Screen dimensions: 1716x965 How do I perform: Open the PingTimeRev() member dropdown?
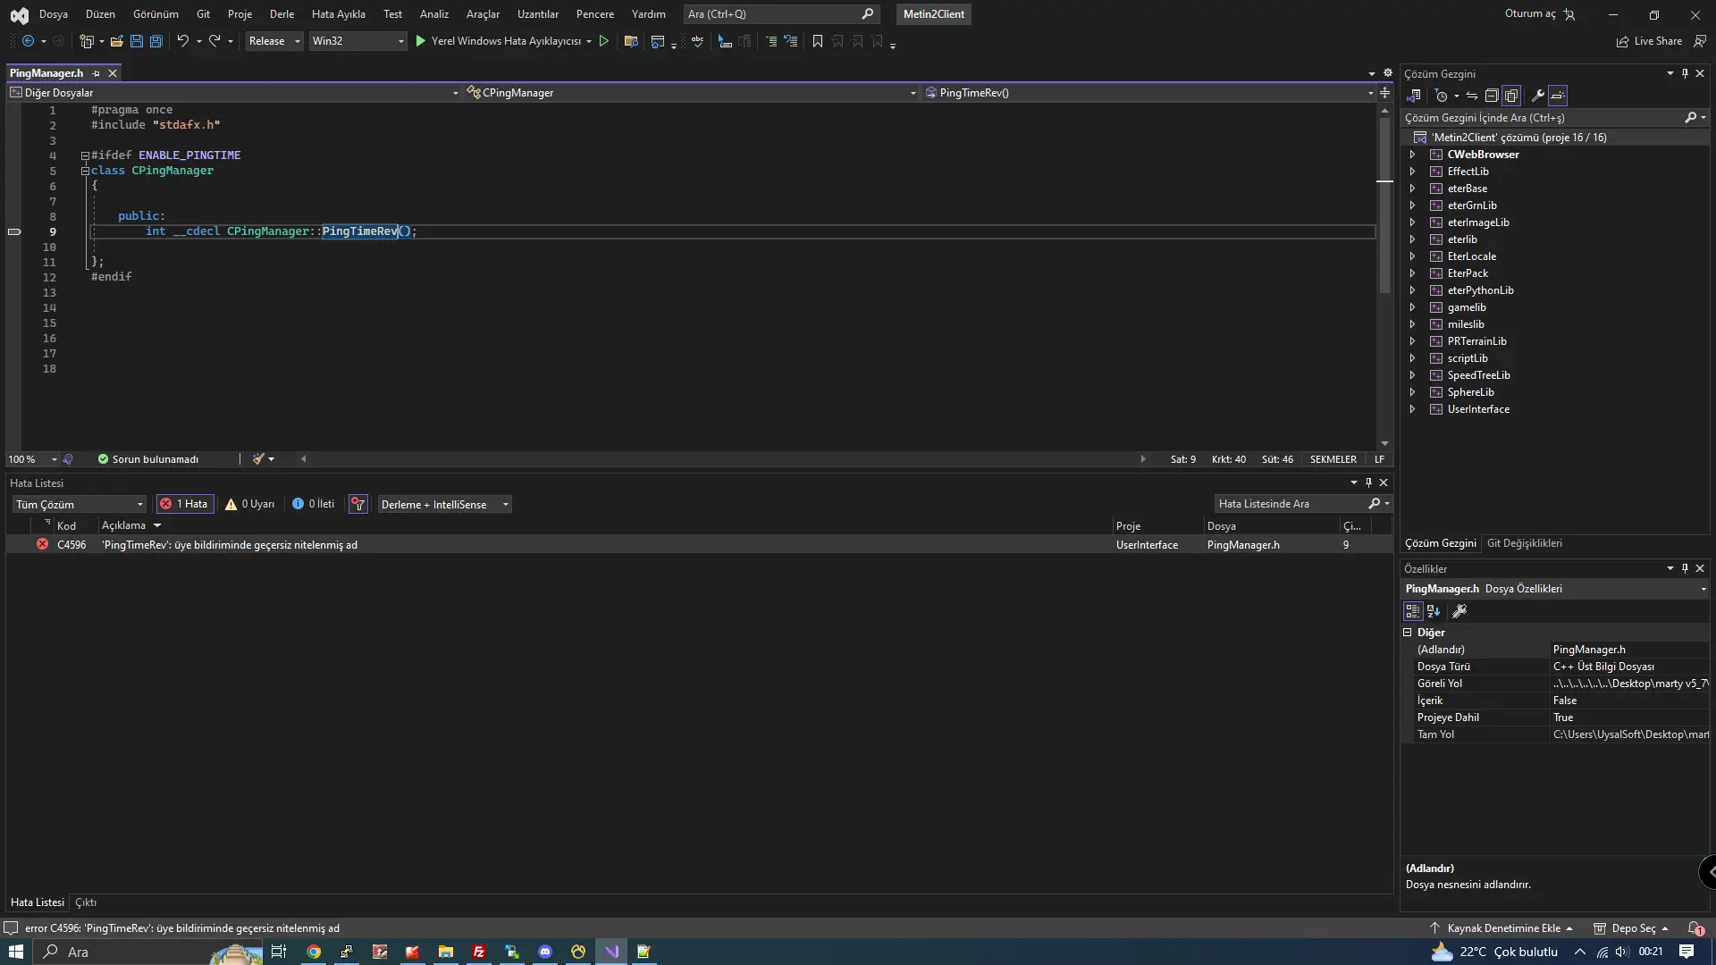point(1148,93)
